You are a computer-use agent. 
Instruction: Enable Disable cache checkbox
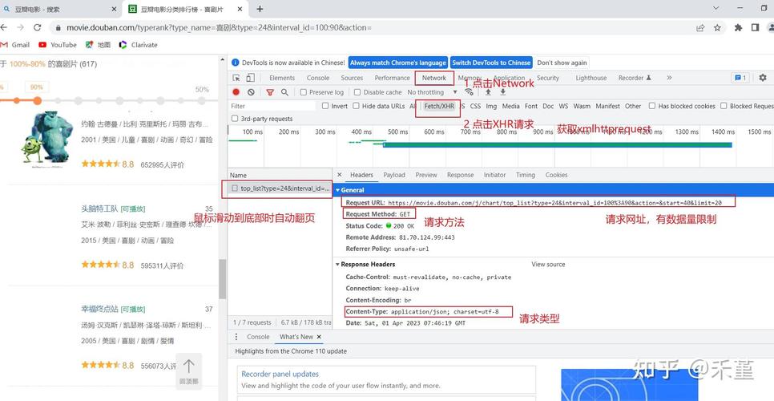(x=358, y=92)
